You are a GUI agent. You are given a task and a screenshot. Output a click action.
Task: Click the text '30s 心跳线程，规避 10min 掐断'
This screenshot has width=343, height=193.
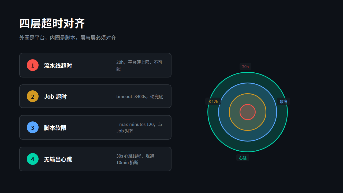pyautogui.click(x=135, y=159)
